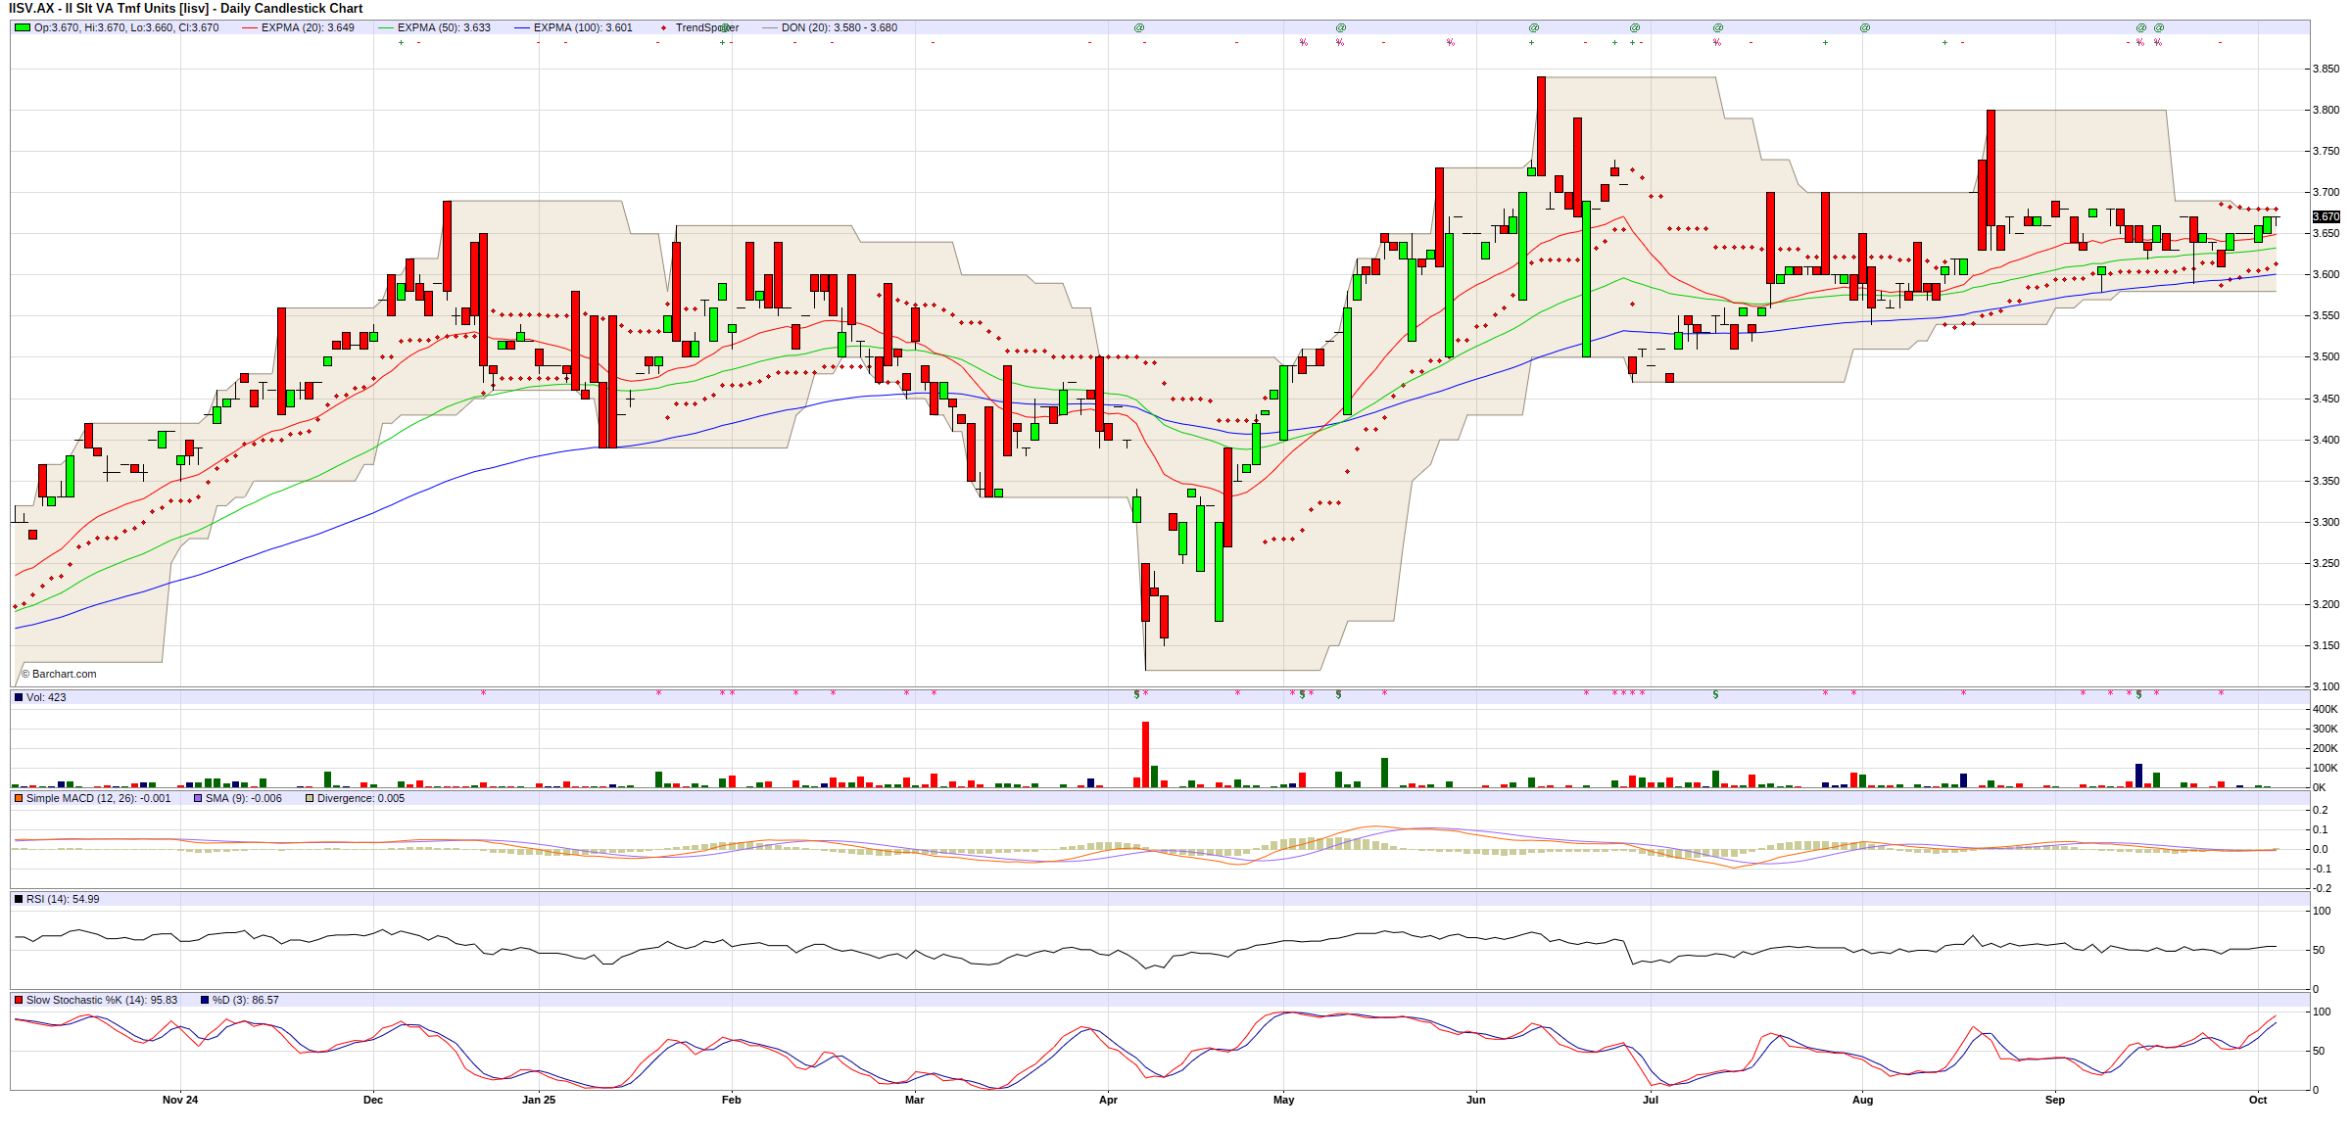Click the dark blue Vol legend square
This screenshot has width=2351, height=1130.
(x=19, y=697)
